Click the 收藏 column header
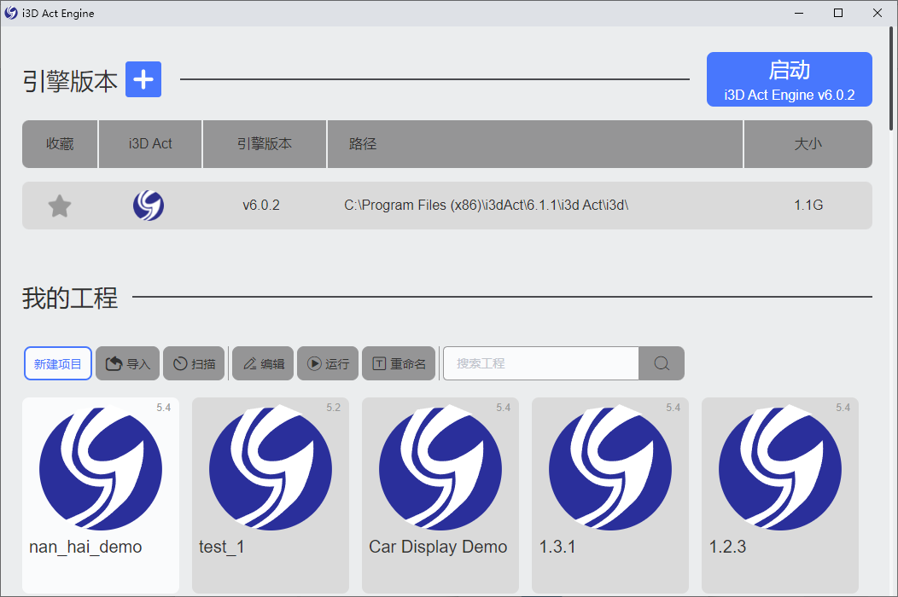This screenshot has width=898, height=597. coord(60,143)
